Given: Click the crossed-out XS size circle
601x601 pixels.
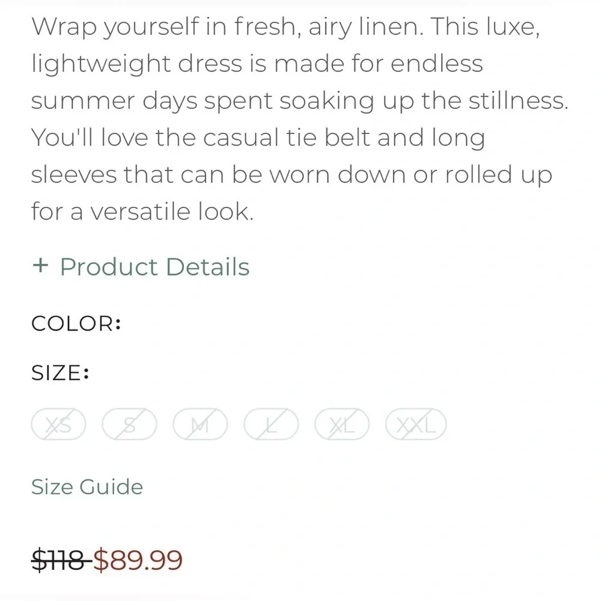Looking at the screenshot, I should (58, 424).
